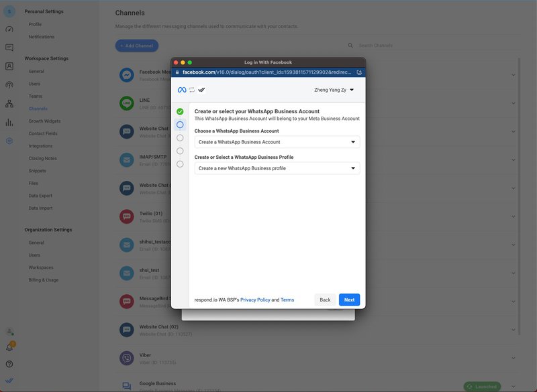Screen dimensions: 537x392
Task: Open Profile under Personal Settings
Action: tap(35, 24)
